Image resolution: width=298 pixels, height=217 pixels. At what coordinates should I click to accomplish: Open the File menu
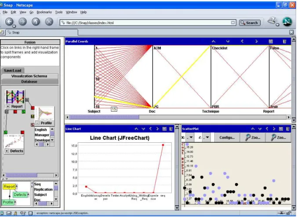click(5, 12)
